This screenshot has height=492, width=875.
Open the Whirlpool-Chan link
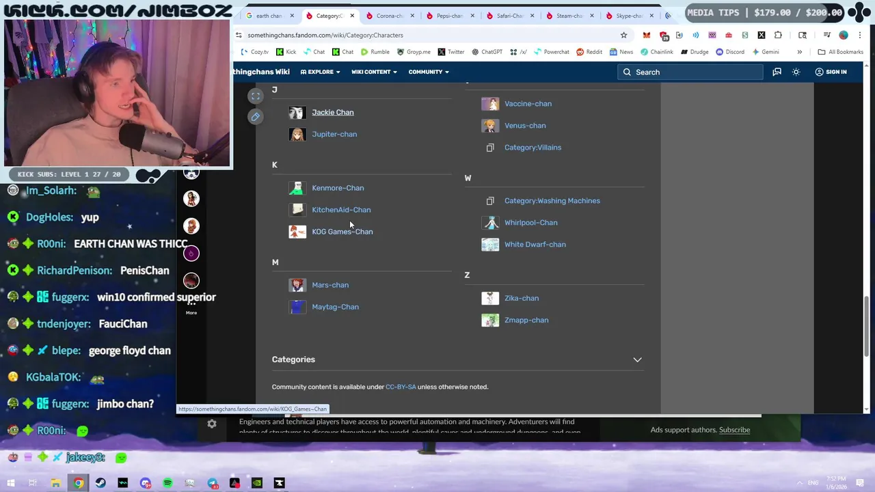(530, 223)
